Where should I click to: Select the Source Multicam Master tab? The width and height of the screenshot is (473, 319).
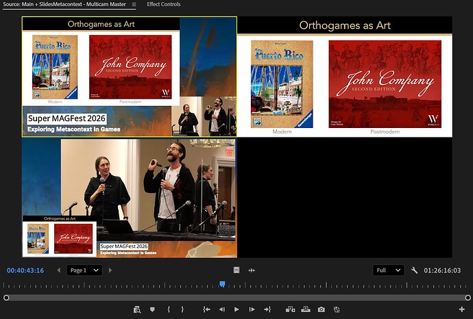pos(64,4)
